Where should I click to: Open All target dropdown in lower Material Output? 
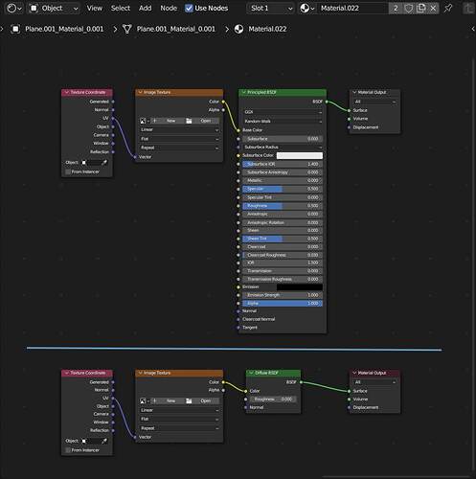tap(374, 382)
